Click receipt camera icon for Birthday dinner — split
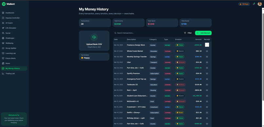The image size is (264, 127). click(207, 118)
